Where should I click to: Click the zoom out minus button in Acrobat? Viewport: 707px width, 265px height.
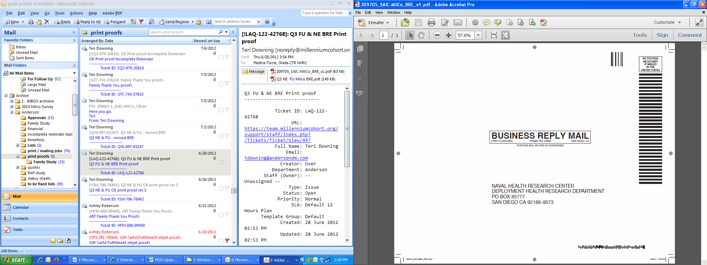click(x=437, y=35)
